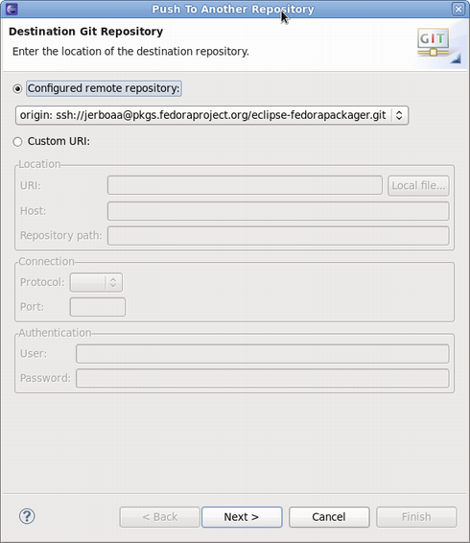Click into the Host text field

tap(278, 211)
